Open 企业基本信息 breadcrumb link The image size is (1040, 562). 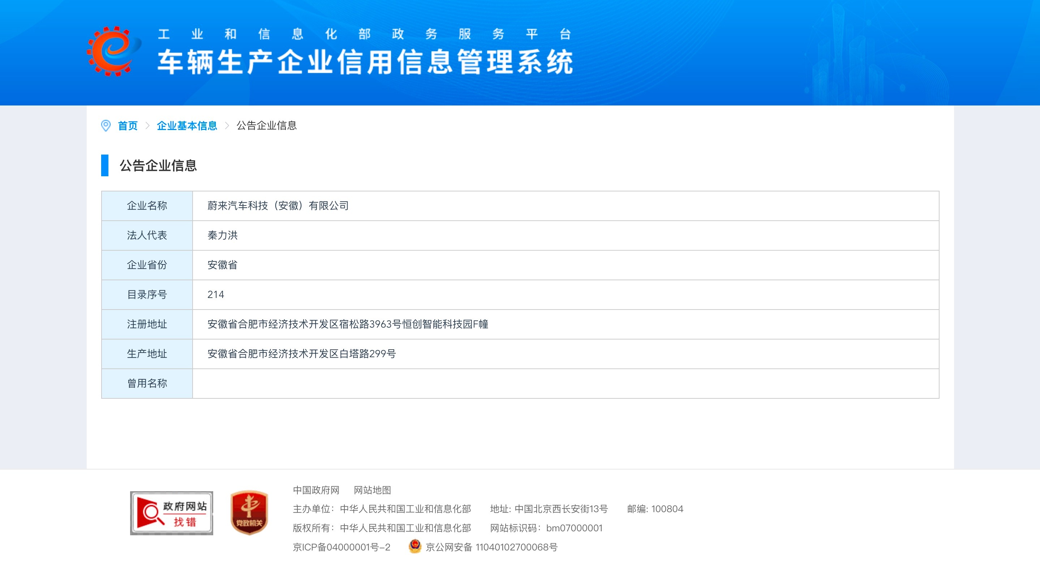coord(187,126)
